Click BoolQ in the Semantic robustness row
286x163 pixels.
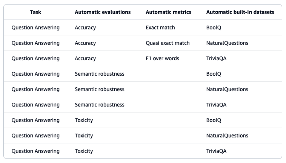point(214,74)
